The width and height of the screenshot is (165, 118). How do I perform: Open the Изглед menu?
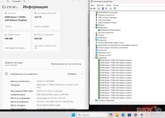tap(109, 5)
